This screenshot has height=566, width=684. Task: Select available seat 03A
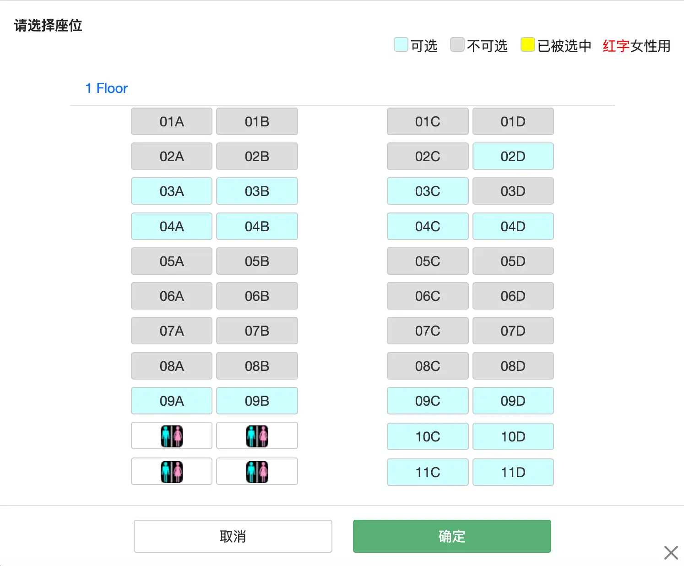(x=172, y=191)
